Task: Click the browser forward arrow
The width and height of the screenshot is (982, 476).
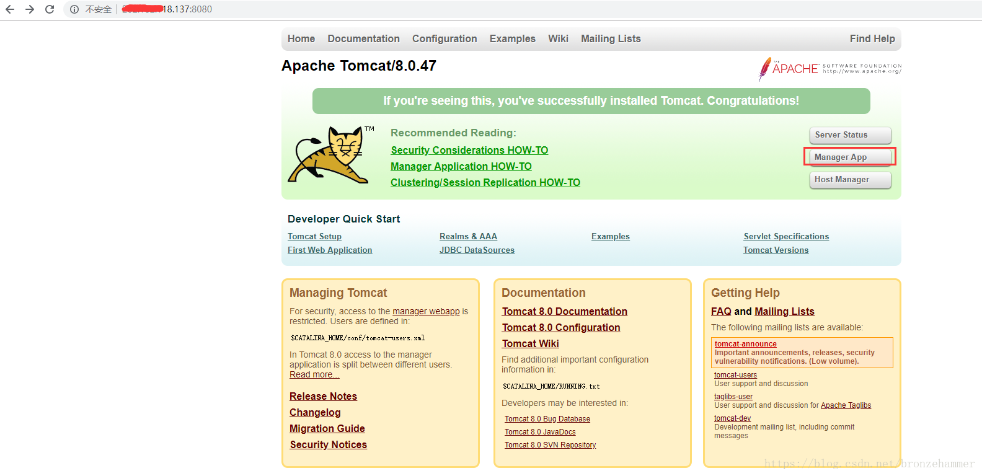Action: [29, 9]
